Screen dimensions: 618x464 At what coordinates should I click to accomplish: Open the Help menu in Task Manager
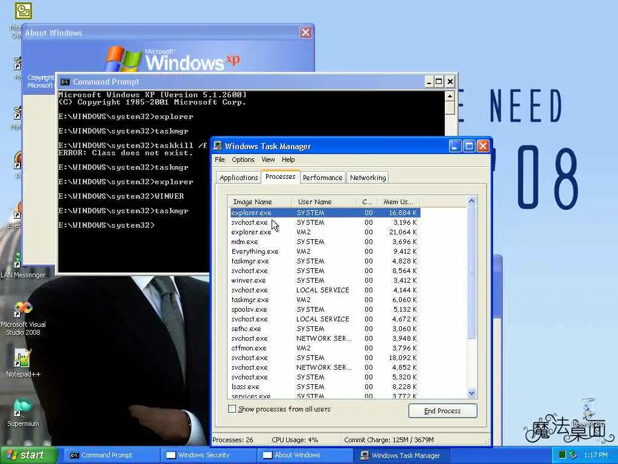pyautogui.click(x=288, y=159)
